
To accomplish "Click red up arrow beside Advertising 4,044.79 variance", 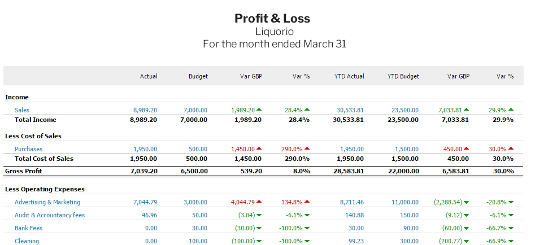I will pos(259,202).
